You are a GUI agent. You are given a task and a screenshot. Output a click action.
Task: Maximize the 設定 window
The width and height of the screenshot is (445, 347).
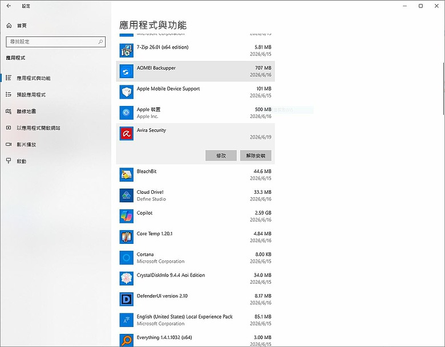click(x=421, y=6)
